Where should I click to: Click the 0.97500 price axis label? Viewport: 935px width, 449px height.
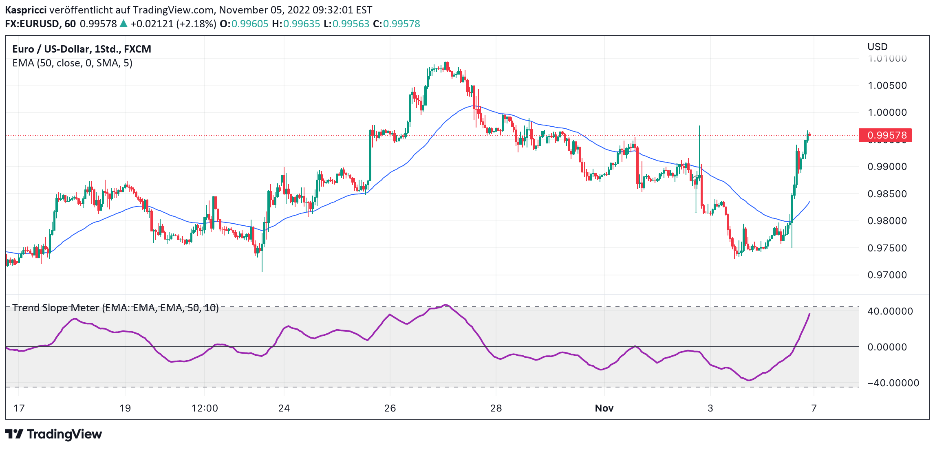(887, 248)
